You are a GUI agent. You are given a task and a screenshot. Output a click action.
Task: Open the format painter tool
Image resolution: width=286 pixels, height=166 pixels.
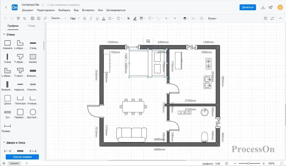pos(18,18)
